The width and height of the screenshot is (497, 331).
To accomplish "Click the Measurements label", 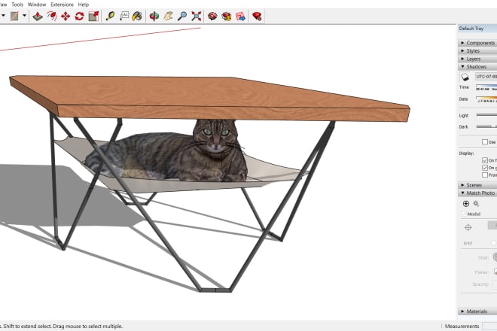I will pos(462,326).
